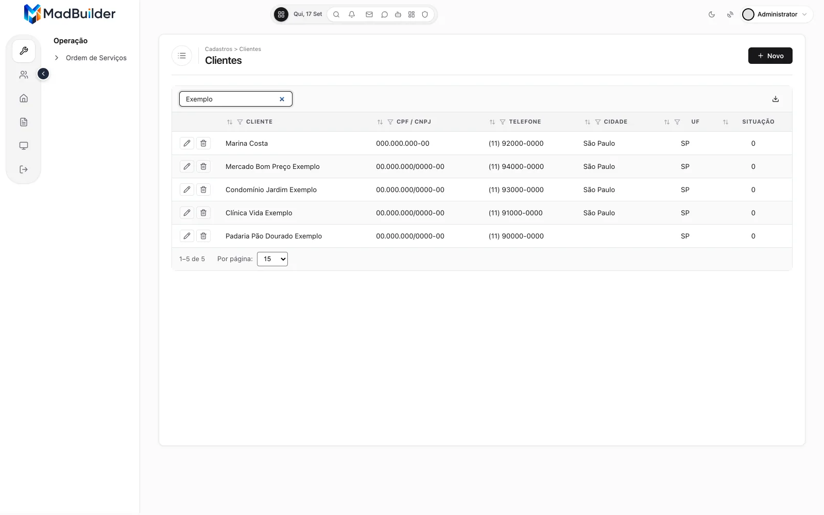Toggle the list menu button beside Clientes title
The height and width of the screenshot is (515, 824).
(182, 56)
